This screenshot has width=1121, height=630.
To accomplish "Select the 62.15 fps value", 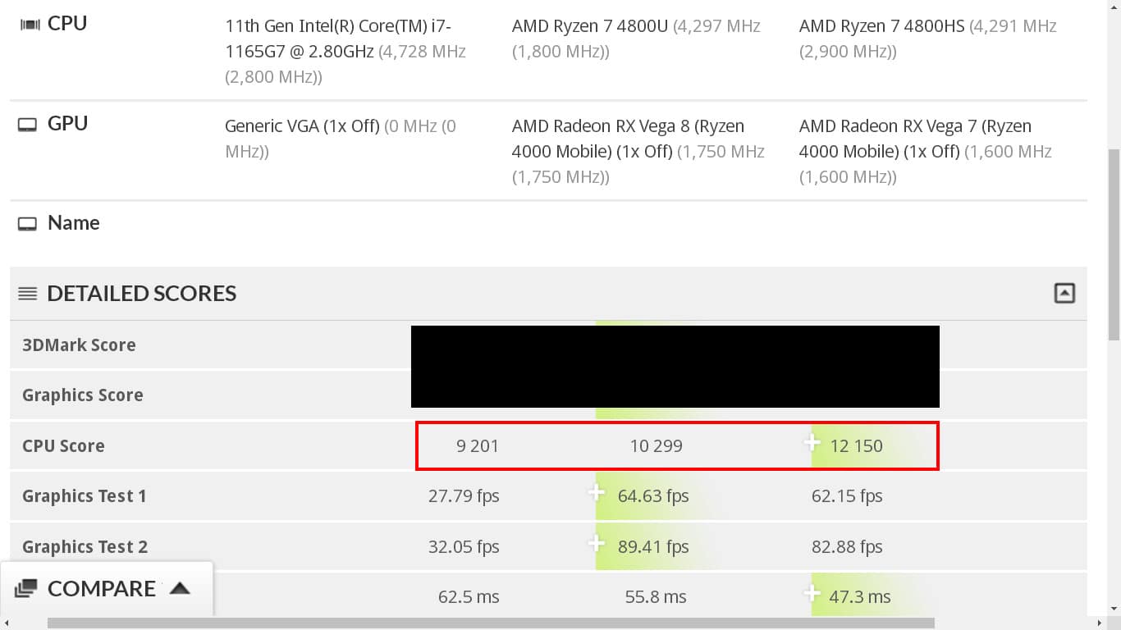I will pyautogui.click(x=847, y=496).
